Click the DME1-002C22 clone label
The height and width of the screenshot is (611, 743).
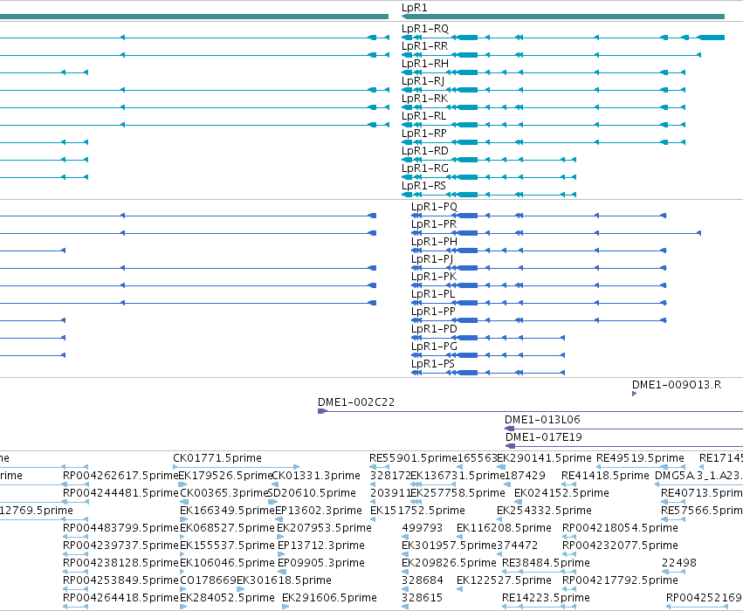356,402
